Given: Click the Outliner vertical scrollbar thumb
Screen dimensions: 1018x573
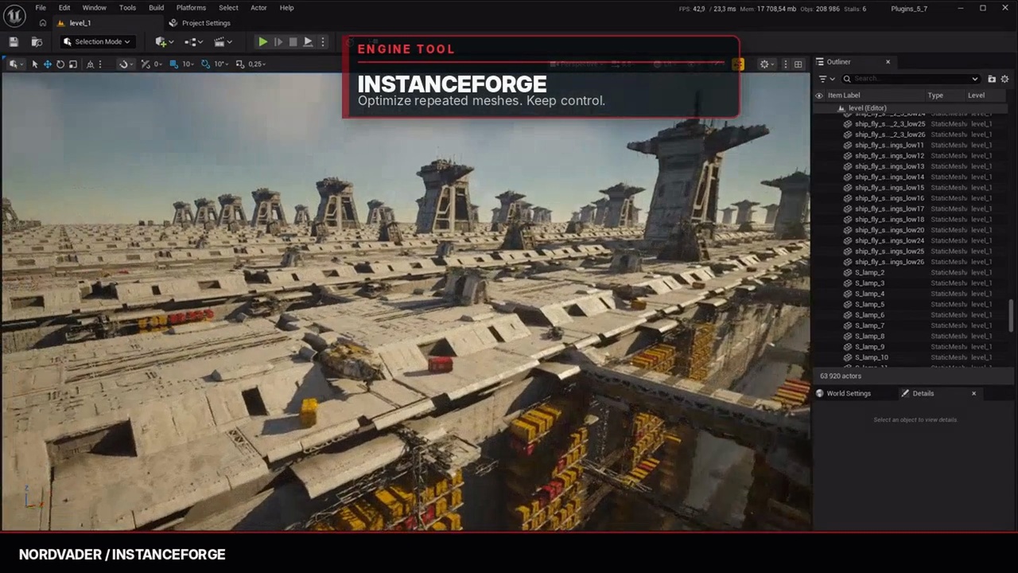Looking at the screenshot, I should click(x=1011, y=315).
